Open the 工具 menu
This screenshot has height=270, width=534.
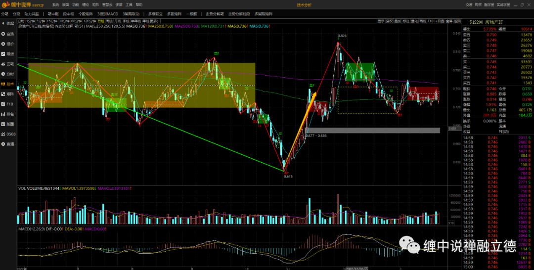(129, 5)
